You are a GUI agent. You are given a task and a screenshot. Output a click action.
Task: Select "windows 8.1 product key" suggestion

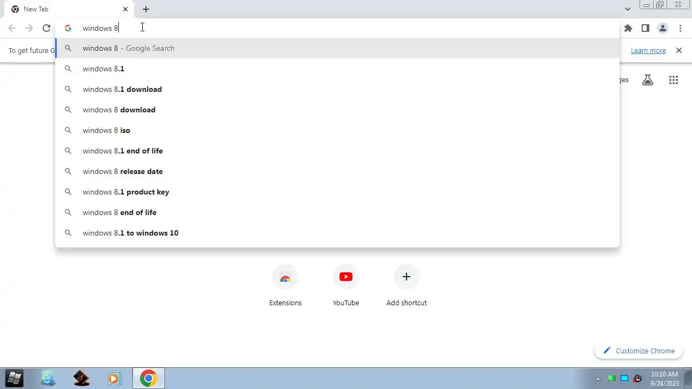click(x=337, y=192)
